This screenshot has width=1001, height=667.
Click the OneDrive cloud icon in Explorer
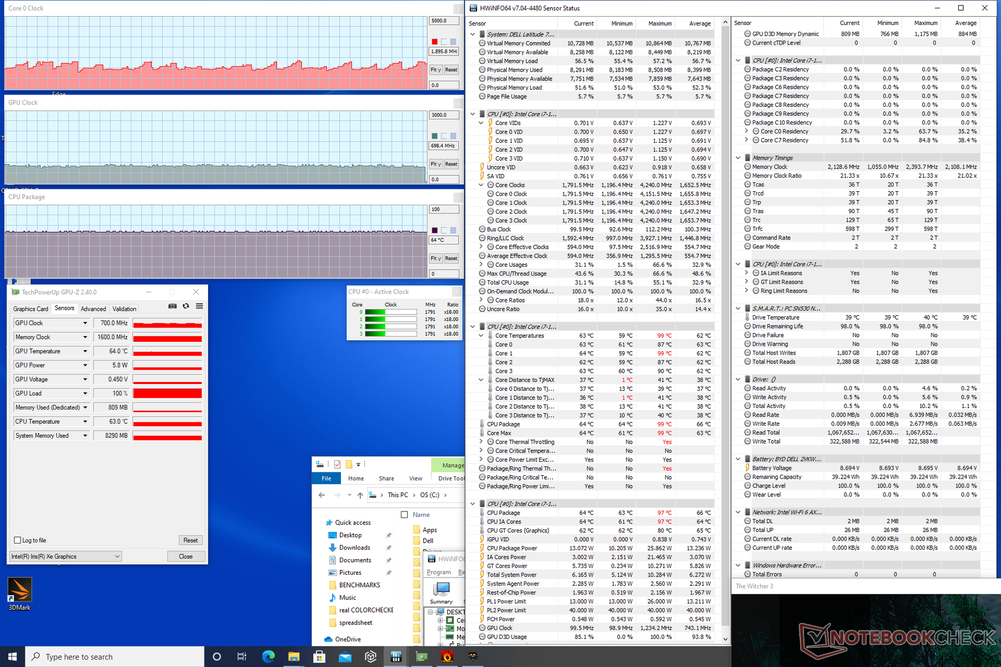(x=328, y=639)
